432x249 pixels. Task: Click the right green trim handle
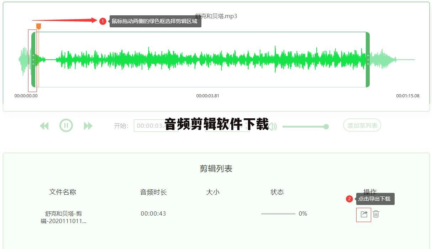368,59
